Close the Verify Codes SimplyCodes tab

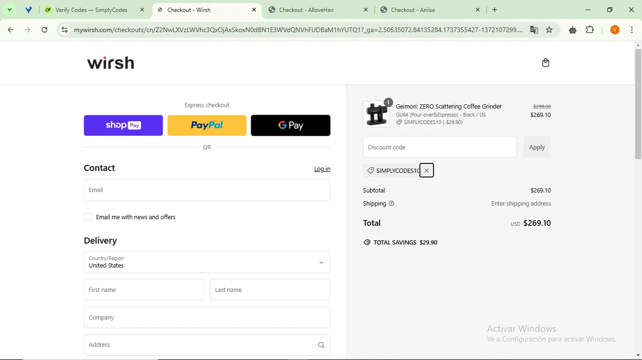[142, 9]
